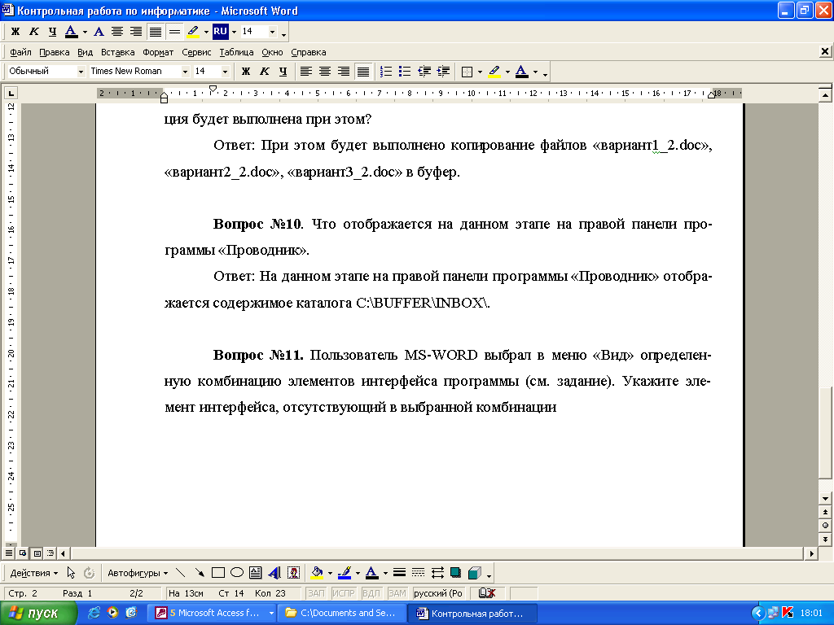Open the Файл menu
The height and width of the screenshot is (625, 834).
tap(20, 52)
